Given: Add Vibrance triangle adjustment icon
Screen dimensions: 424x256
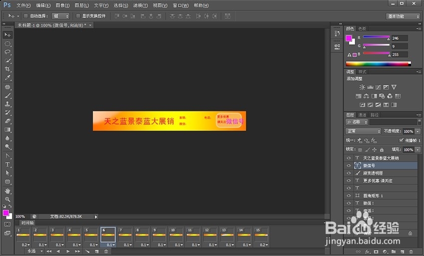Looking at the screenshot, I should coord(394,87).
